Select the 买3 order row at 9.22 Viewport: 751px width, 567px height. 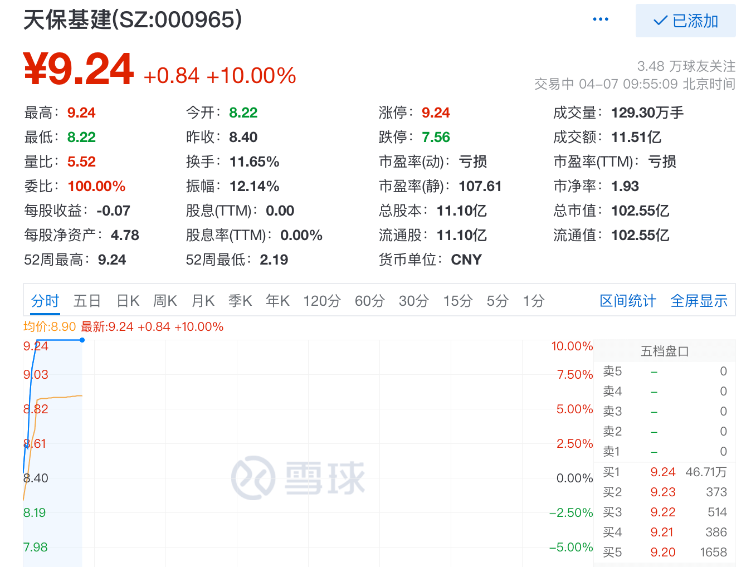(665, 512)
